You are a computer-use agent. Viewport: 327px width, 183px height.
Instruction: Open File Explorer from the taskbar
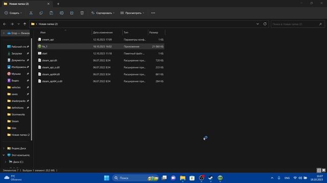183,178
